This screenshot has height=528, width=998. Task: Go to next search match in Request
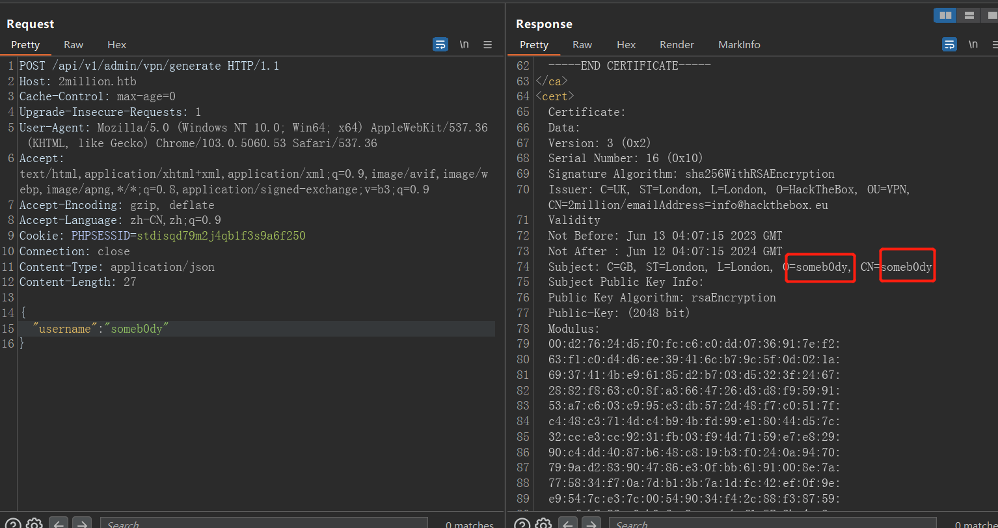[81, 523]
